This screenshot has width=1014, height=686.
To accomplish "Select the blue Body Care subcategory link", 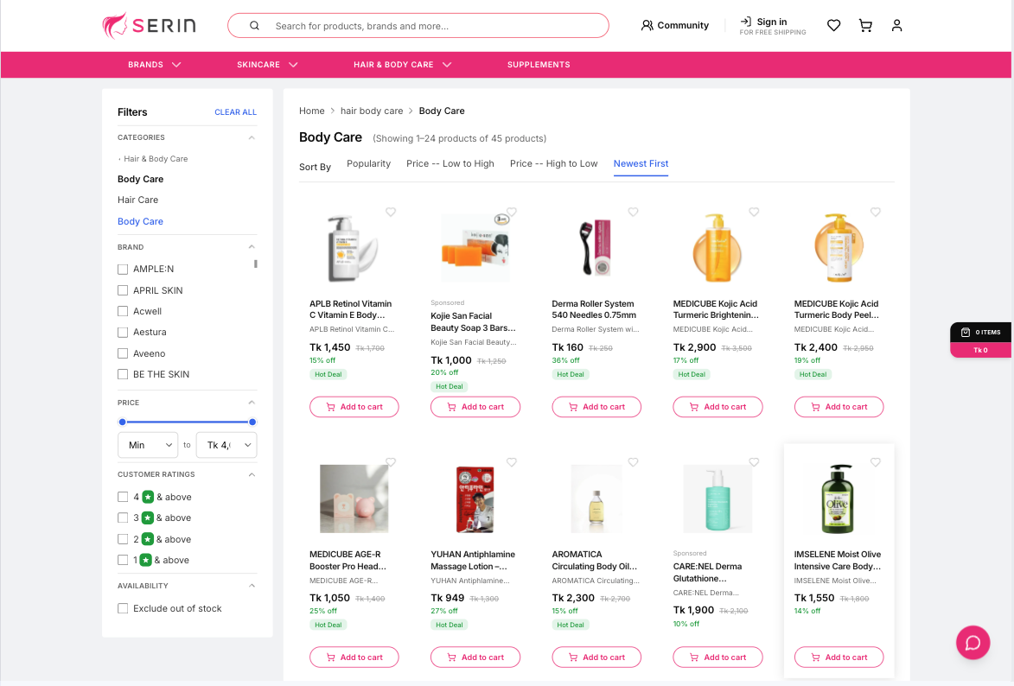I will pos(140,221).
